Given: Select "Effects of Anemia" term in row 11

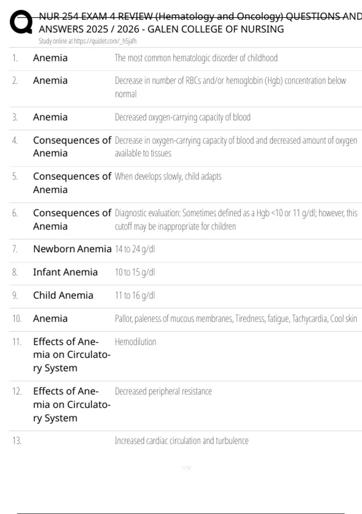Looking at the screenshot, I should click(72, 355).
